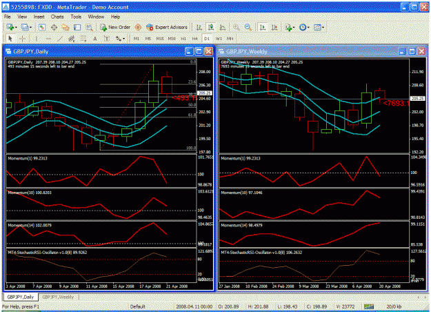
Task: Expand the Templates dropdown arrow
Action: tap(323, 27)
